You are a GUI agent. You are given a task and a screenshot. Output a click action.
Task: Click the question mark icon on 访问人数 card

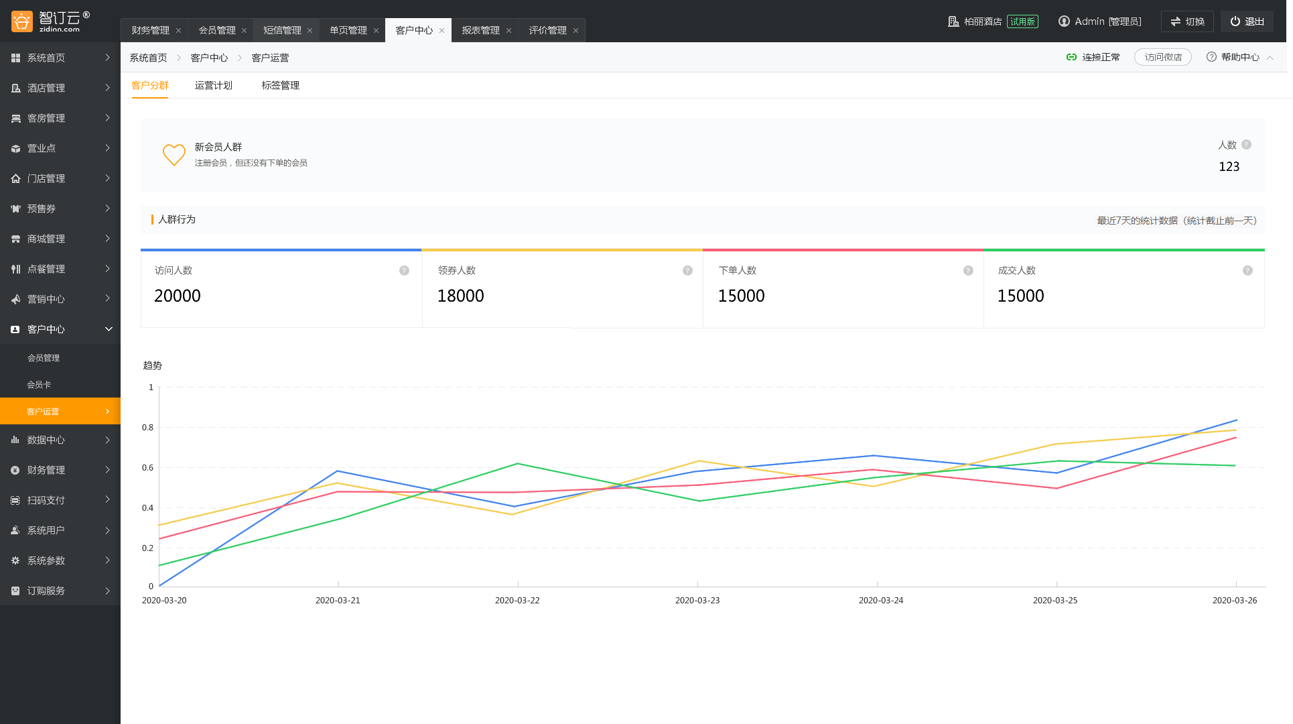[x=404, y=271]
